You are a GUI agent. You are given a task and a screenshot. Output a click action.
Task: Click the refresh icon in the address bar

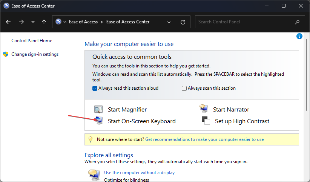[183, 22]
